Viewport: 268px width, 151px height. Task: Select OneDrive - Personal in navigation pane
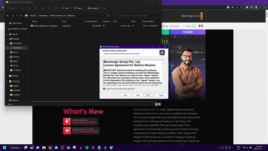pyautogui.click(x=19, y=29)
